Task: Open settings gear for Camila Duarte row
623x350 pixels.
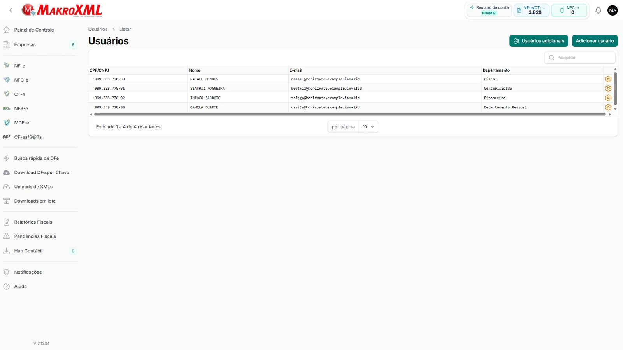Action: [x=608, y=107]
